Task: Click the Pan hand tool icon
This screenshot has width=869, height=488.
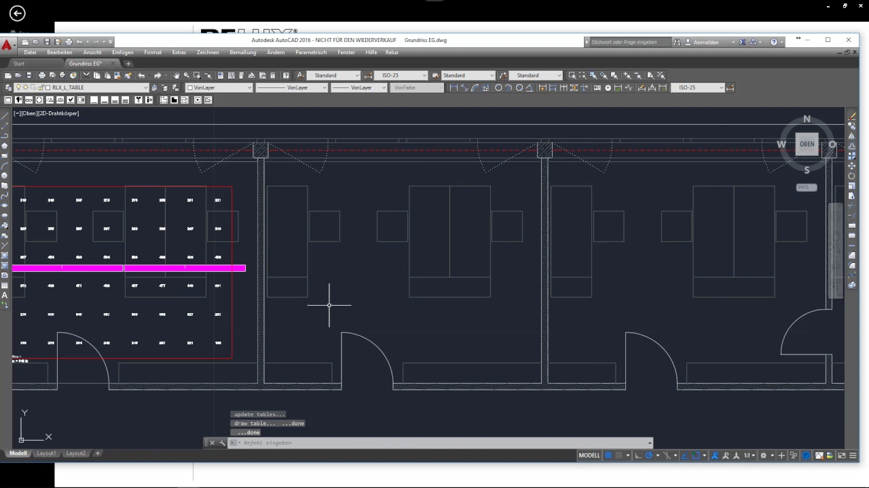Action: coord(177,75)
